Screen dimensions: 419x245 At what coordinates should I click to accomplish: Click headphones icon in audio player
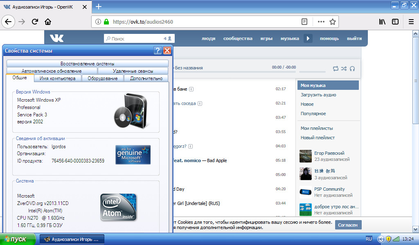[x=352, y=69]
